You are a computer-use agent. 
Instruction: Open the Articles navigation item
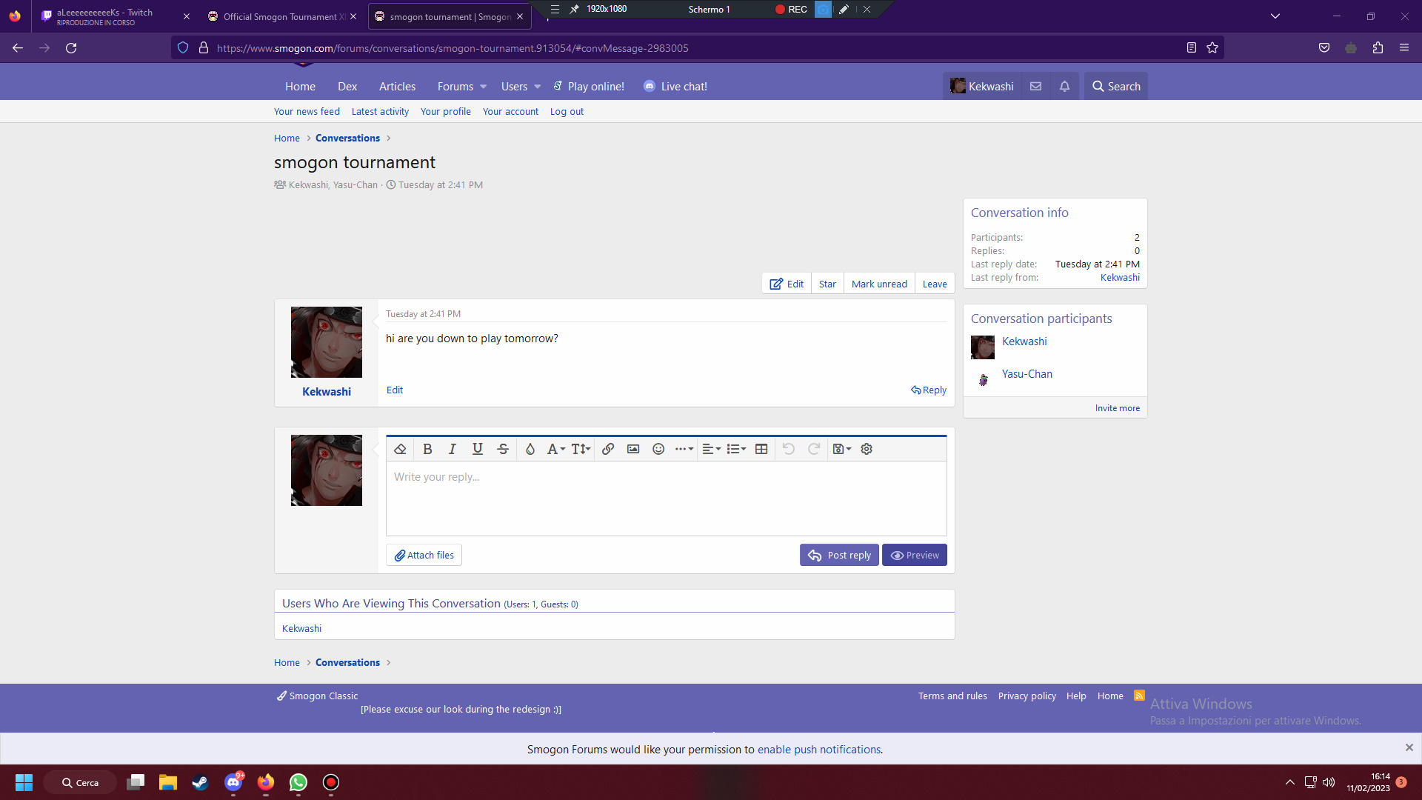click(x=397, y=87)
